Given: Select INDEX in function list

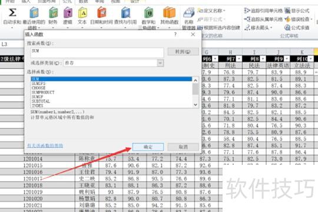Looking at the screenshot, I should pos(111,105).
